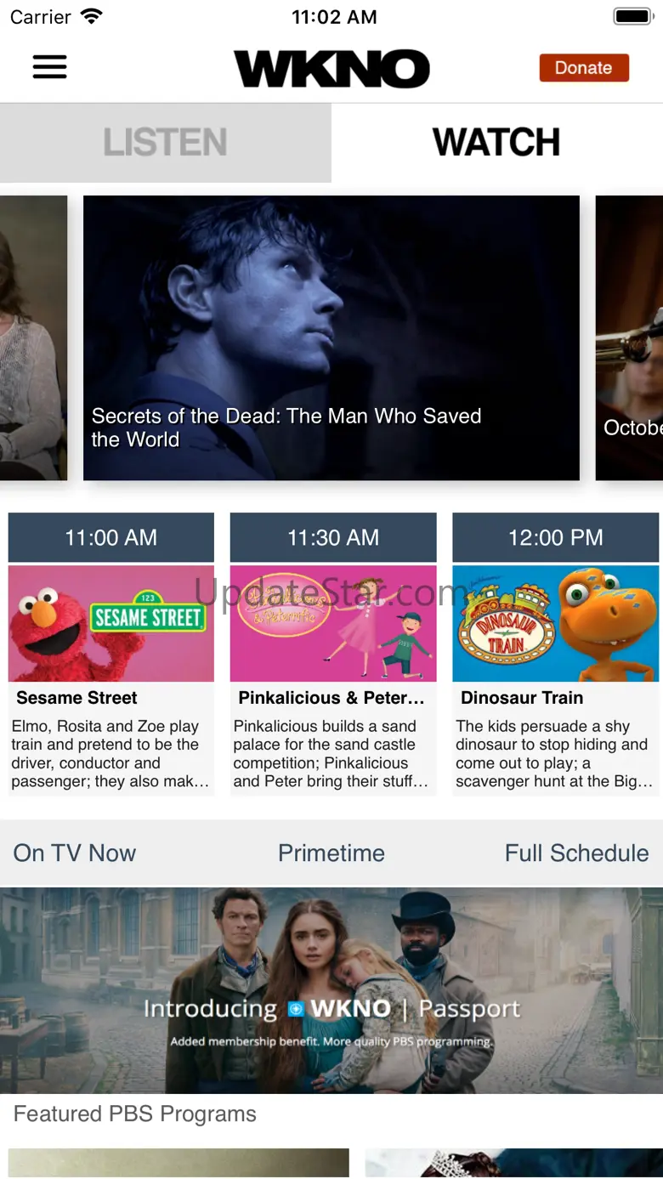The height and width of the screenshot is (1179, 663).
Task: Open the Full Schedule tab
Action: tap(577, 853)
